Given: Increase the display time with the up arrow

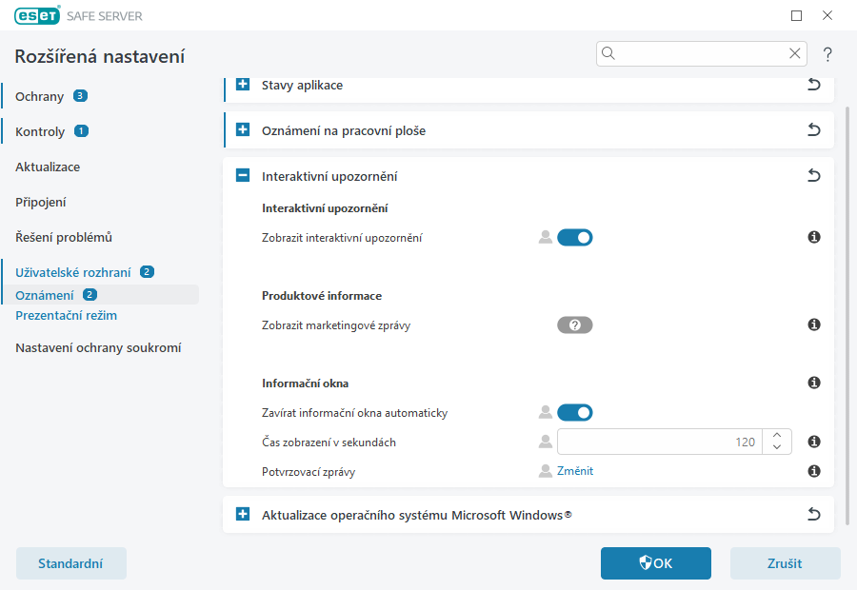Looking at the screenshot, I should (777, 435).
